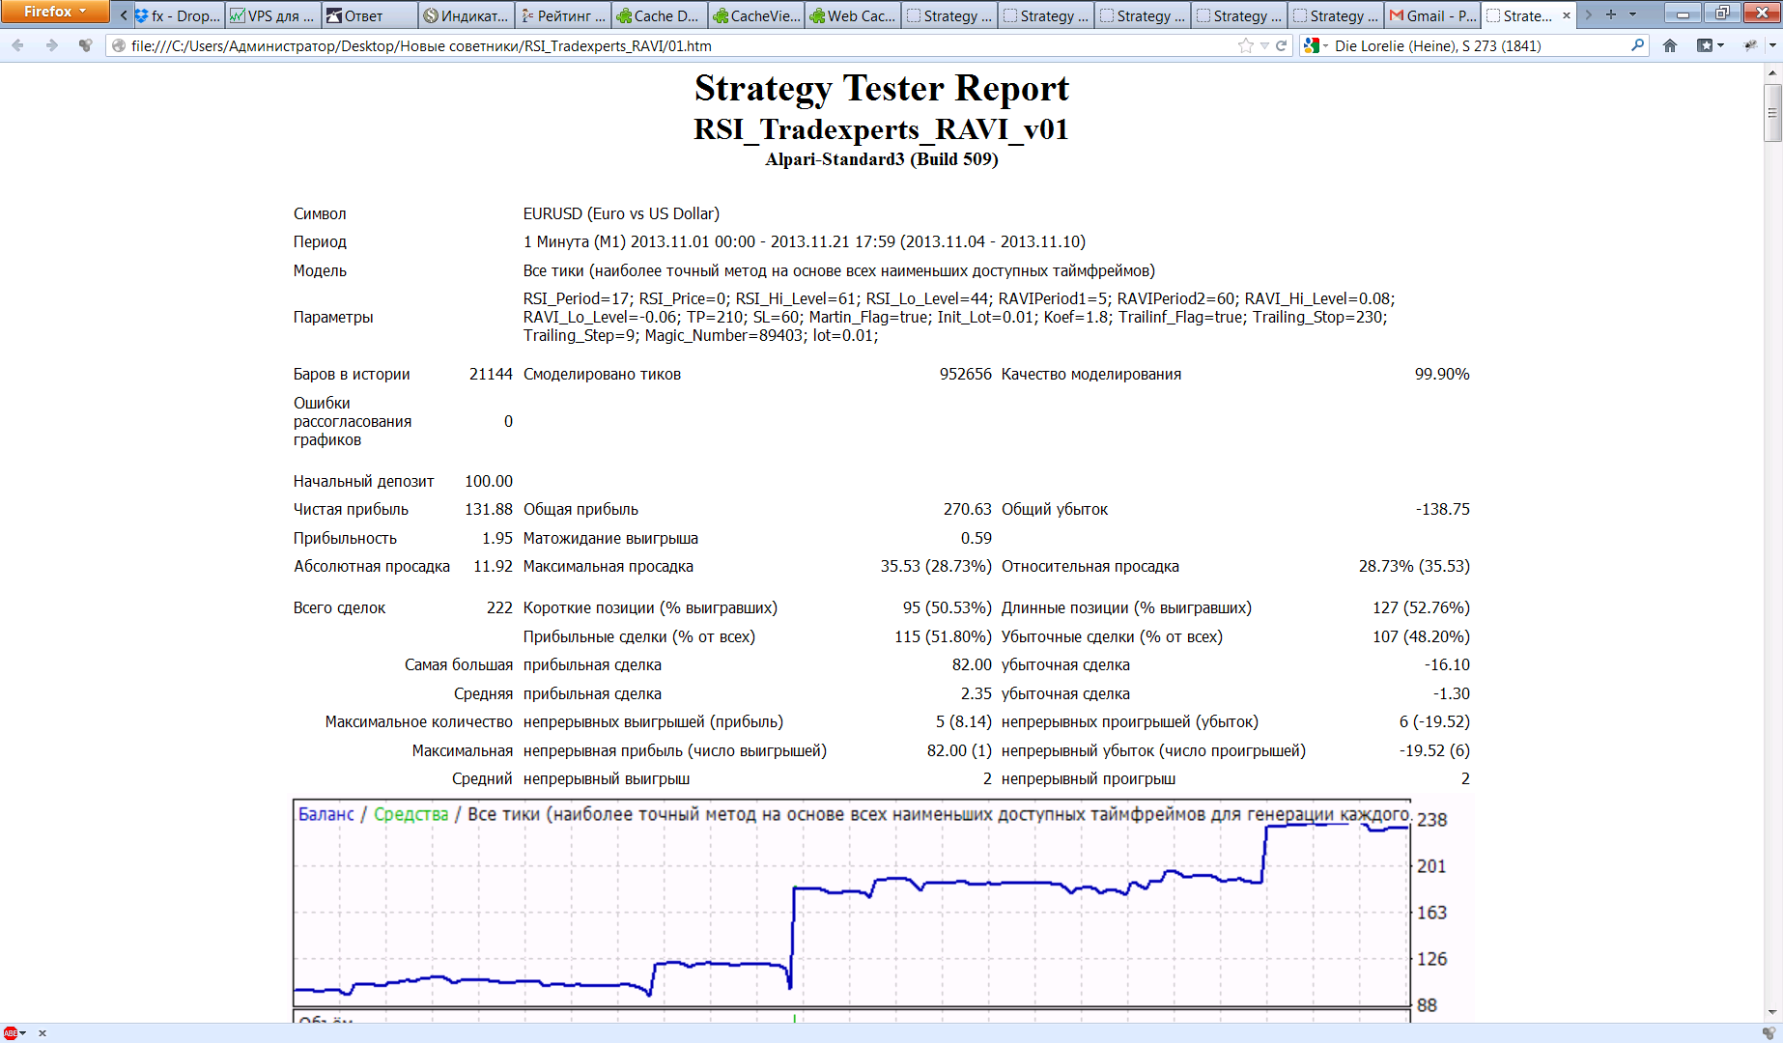This screenshot has width=1783, height=1043.
Task: Click the globe site identity icon in the address bar
Action: coord(119,45)
